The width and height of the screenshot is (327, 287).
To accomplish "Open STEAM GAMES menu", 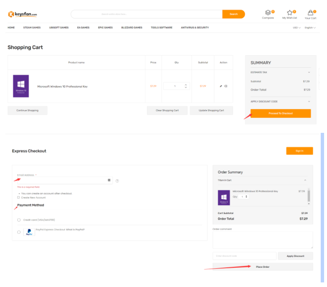I will 32,28.
